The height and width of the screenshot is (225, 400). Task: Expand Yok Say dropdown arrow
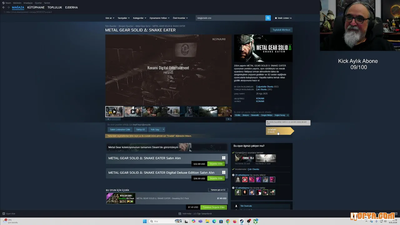pos(163,129)
